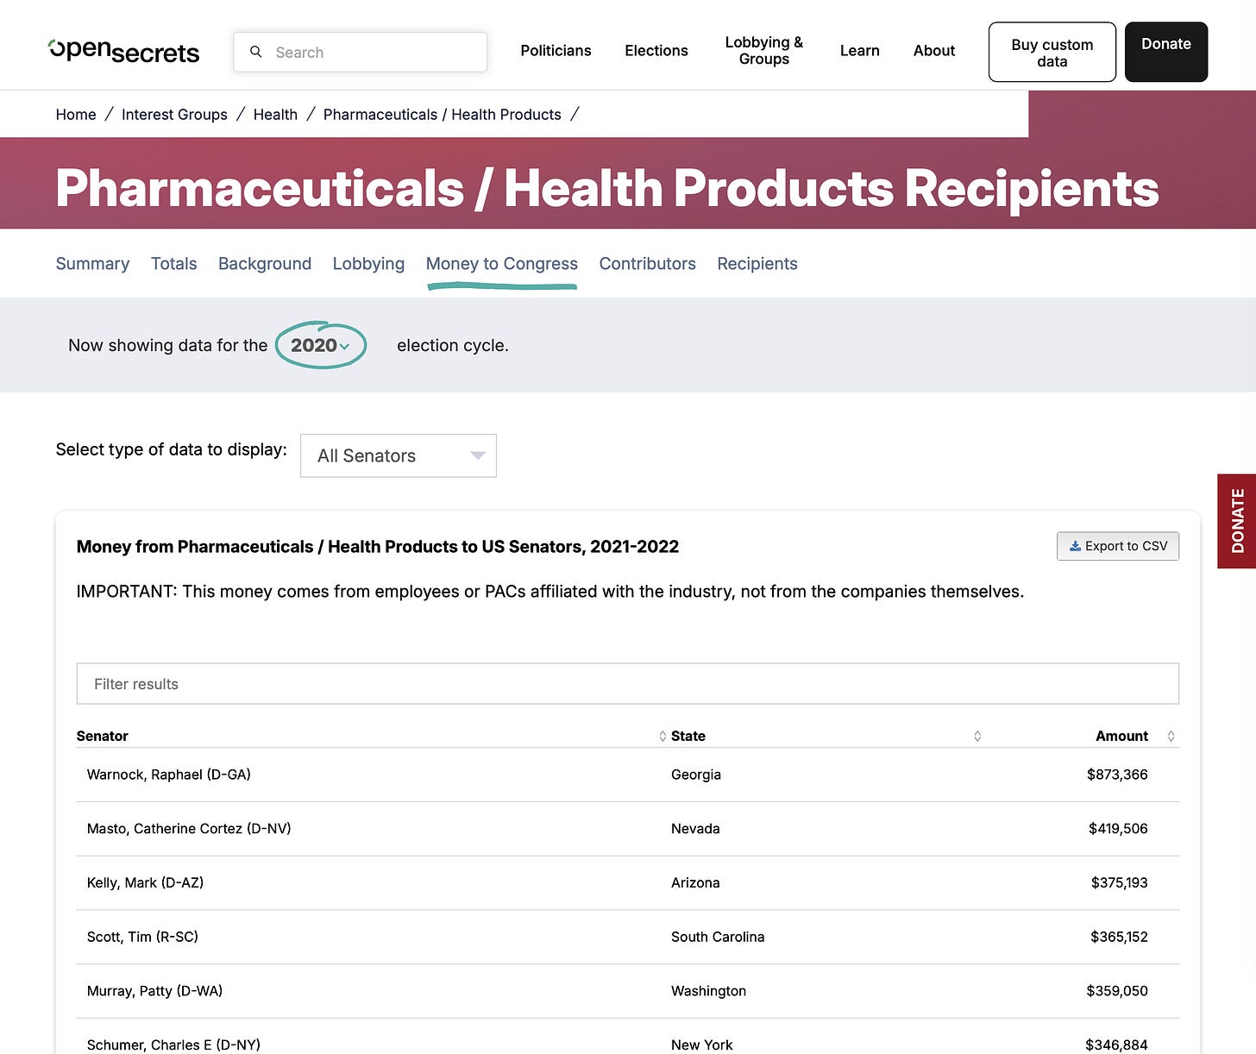Click the Washington state cell
This screenshot has height=1054, width=1256.
(x=708, y=991)
